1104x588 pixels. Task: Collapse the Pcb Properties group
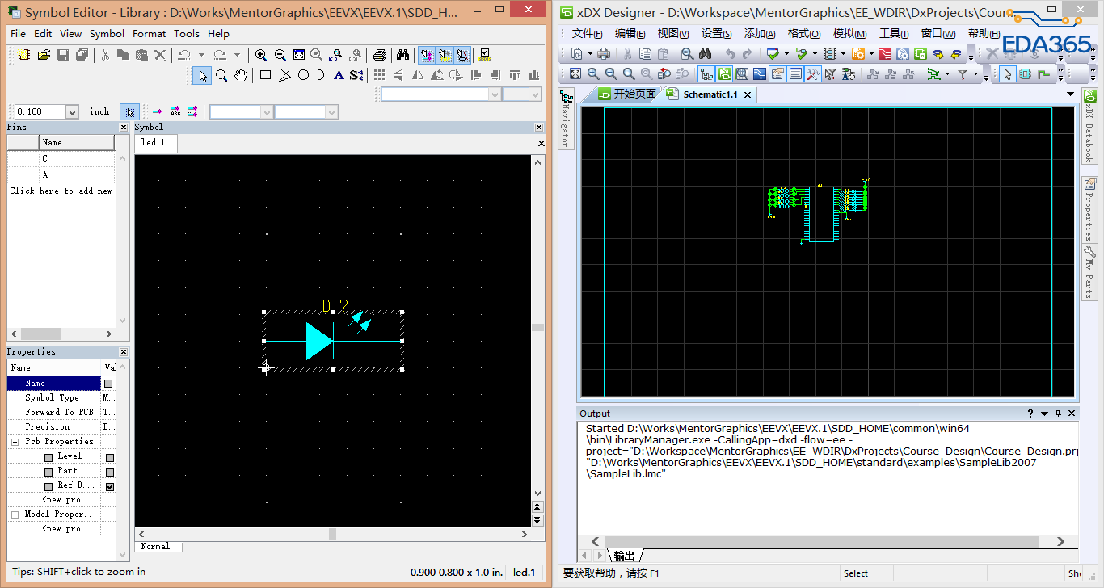point(15,442)
